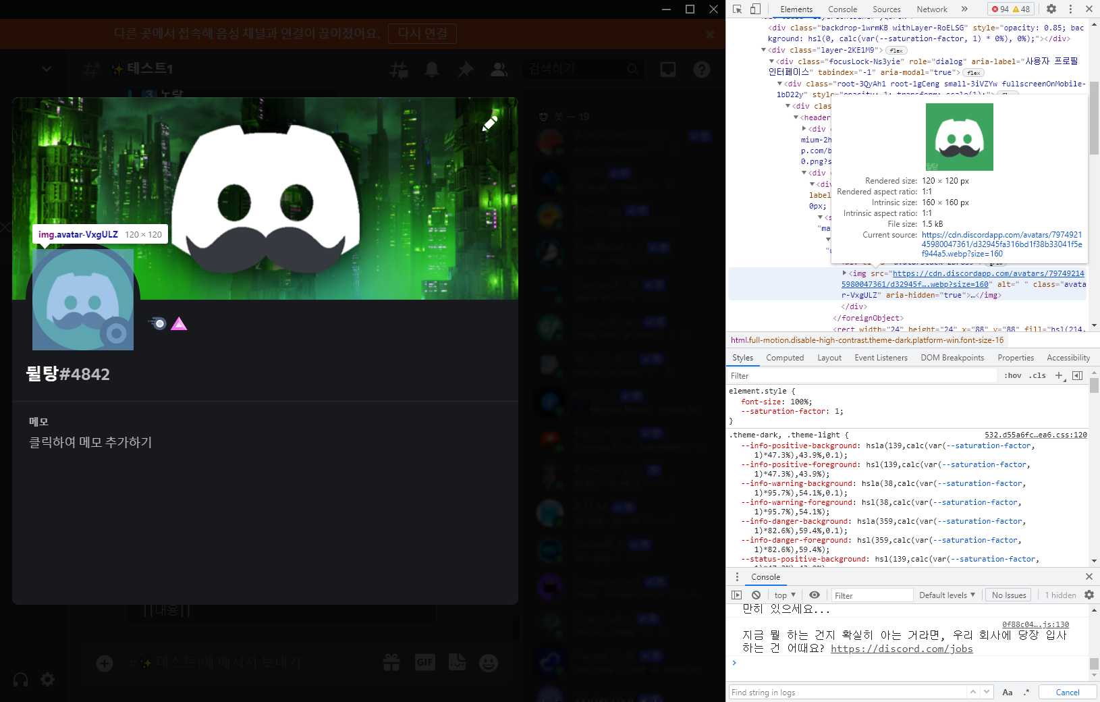Open DevTools customize three-dot menu
This screenshot has width=1100, height=702.
point(1070,9)
